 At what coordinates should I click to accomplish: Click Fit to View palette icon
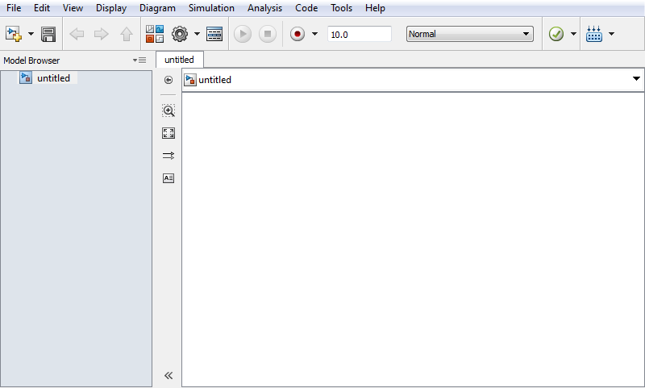click(x=169, y=133)
